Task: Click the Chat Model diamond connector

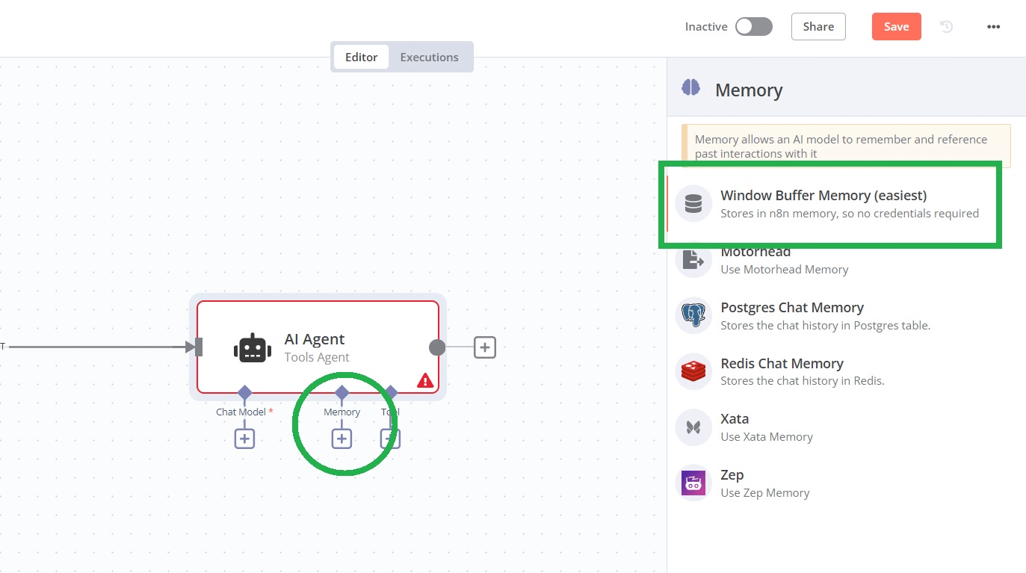Action: [x=244, y=393]
